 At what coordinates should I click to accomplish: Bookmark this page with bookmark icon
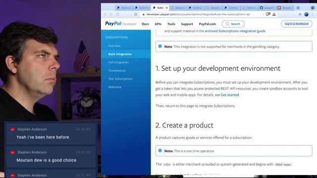(x=136, y=14)
